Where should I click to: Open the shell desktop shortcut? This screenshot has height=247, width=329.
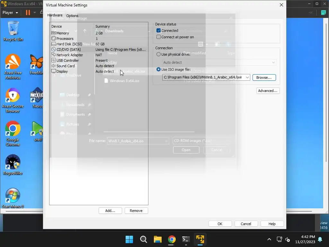click(x=38, y=132)
